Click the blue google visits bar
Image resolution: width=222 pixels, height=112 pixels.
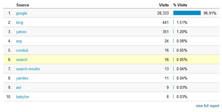click(x=187, y=13)
